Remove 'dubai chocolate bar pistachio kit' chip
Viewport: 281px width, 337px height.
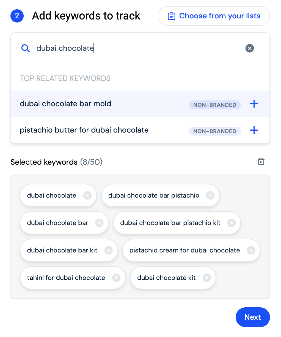point(232,223)
